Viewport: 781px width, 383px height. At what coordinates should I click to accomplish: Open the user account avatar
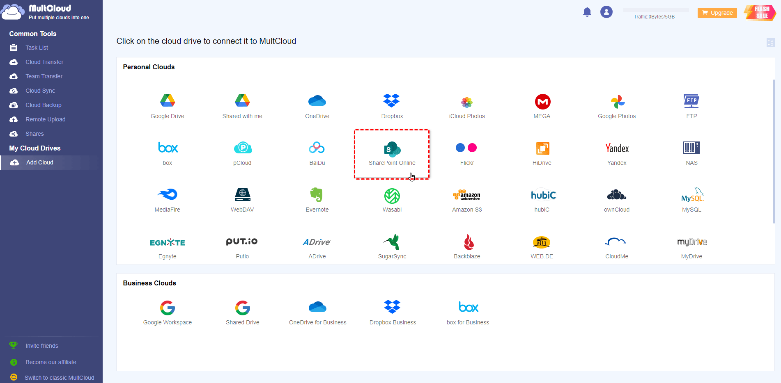click(606, 12)
